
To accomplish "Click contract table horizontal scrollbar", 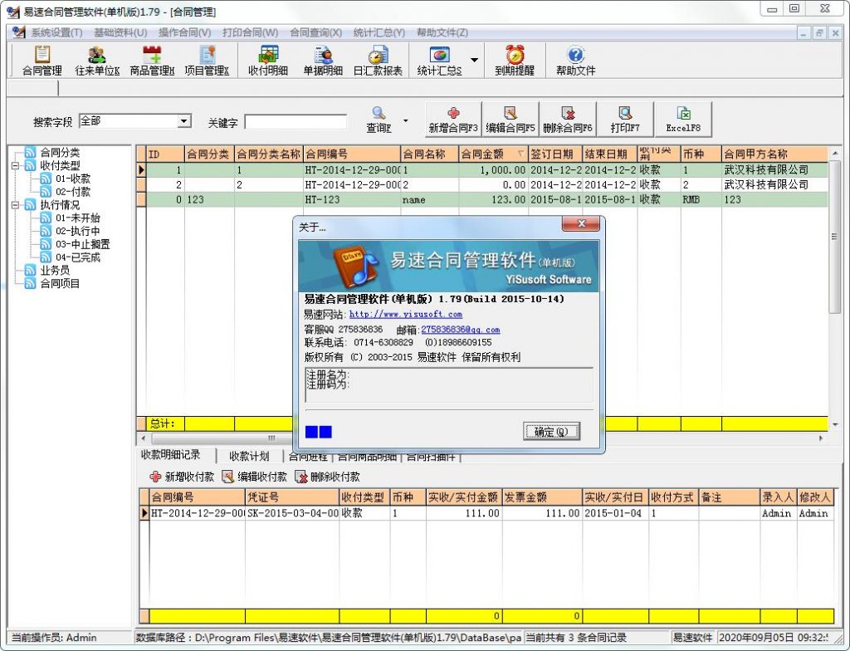I will click(x=272, y=438).
